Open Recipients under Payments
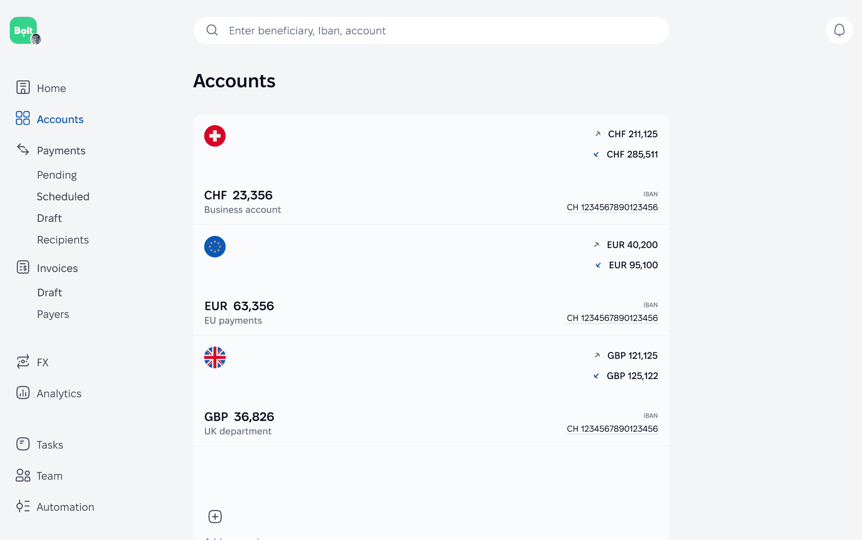Screen dimensions: 862x540 coord(63,240)
